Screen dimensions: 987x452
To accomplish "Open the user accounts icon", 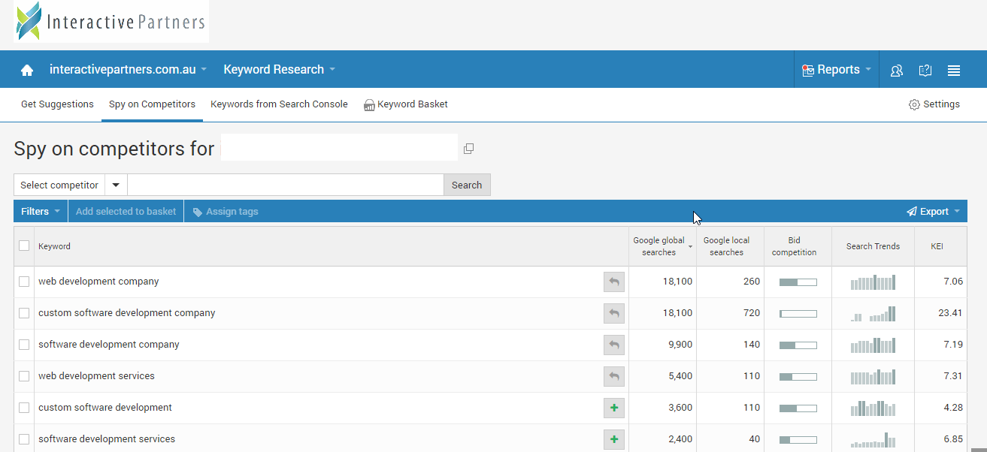I will (896, 70).
